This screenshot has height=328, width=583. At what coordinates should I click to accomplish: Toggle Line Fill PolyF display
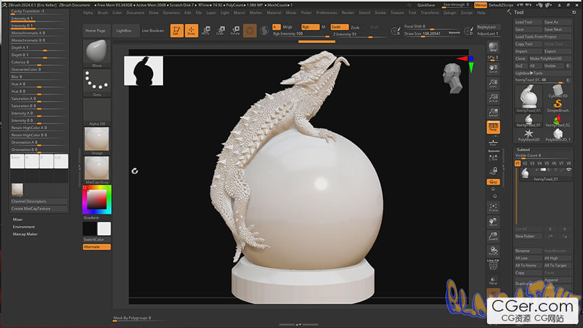pyautogui.click(x=493, y=265)
